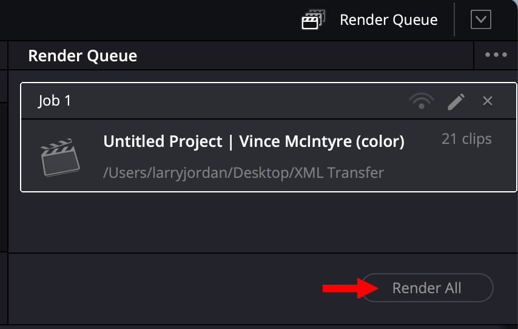The height and width of the screenshot is (329, 518).
Task: Edit Job 1 with the pencil icon
Action: [x=456, y=101]
